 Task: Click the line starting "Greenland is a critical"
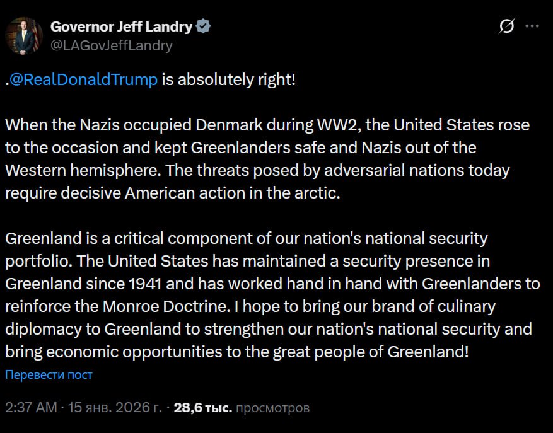[x=247, y=239]
